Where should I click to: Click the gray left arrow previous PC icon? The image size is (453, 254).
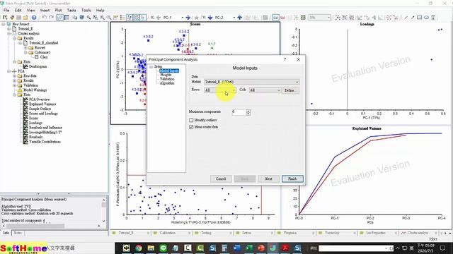pos(159,18)
